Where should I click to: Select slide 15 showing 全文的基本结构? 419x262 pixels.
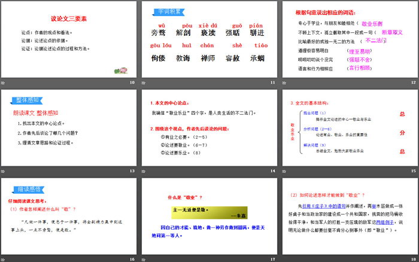pos(349,127)
